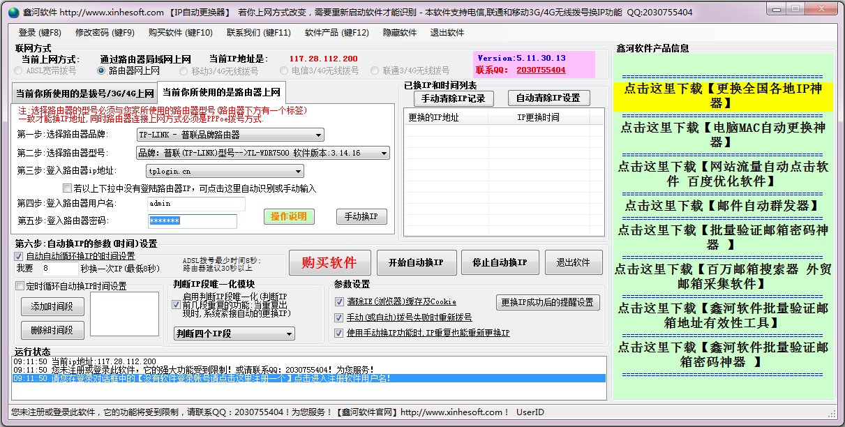This screenshot has height=427, width=845.
Task: Click download link 电脑MAC自动更换神器
Action: tap(723, 135)
